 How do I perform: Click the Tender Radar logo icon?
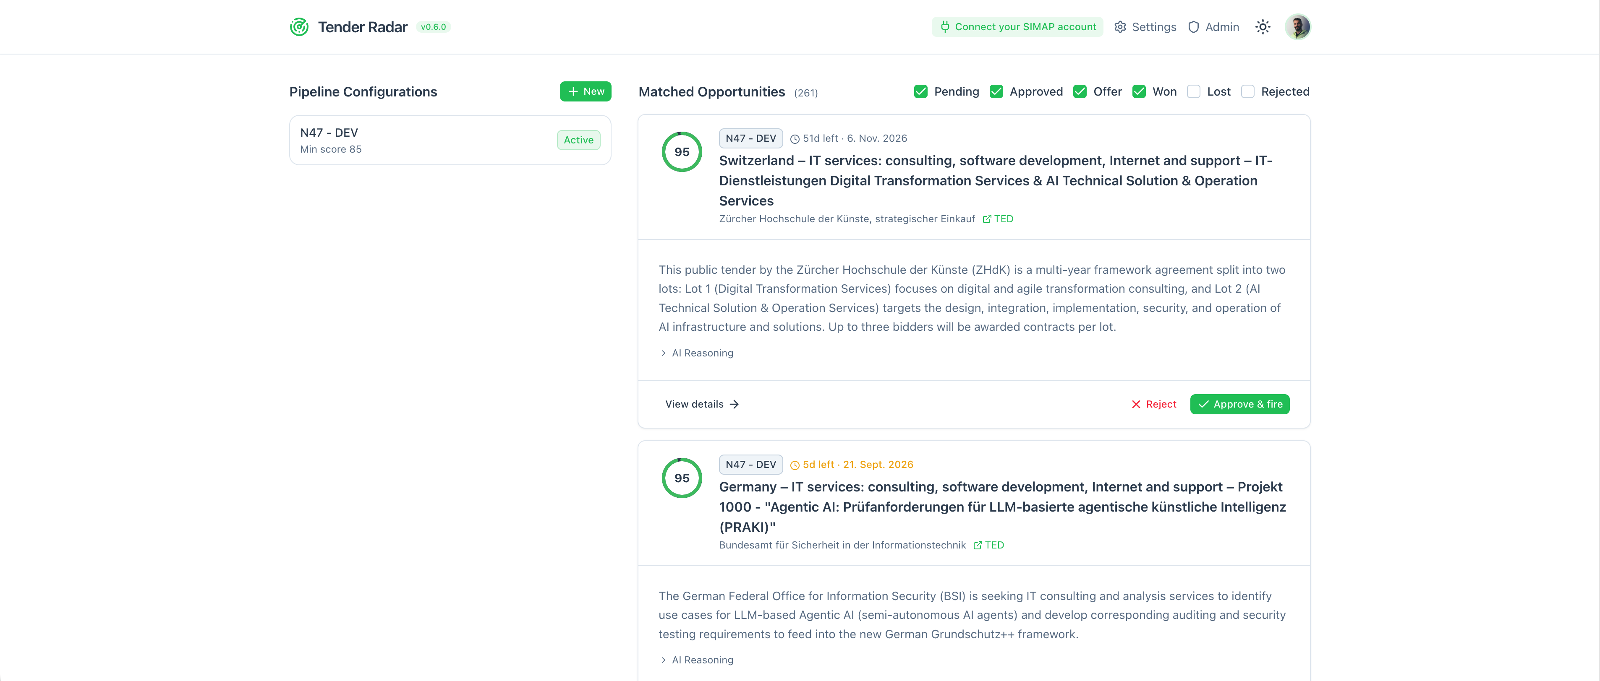coord(299,27)
